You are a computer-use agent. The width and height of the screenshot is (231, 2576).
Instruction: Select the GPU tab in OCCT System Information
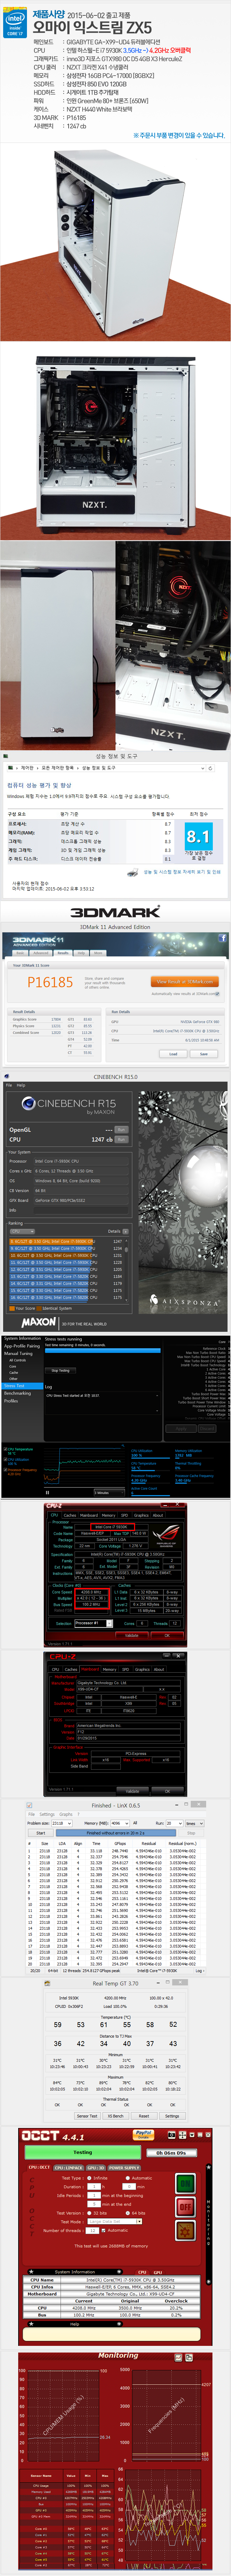click(158, 2272)
